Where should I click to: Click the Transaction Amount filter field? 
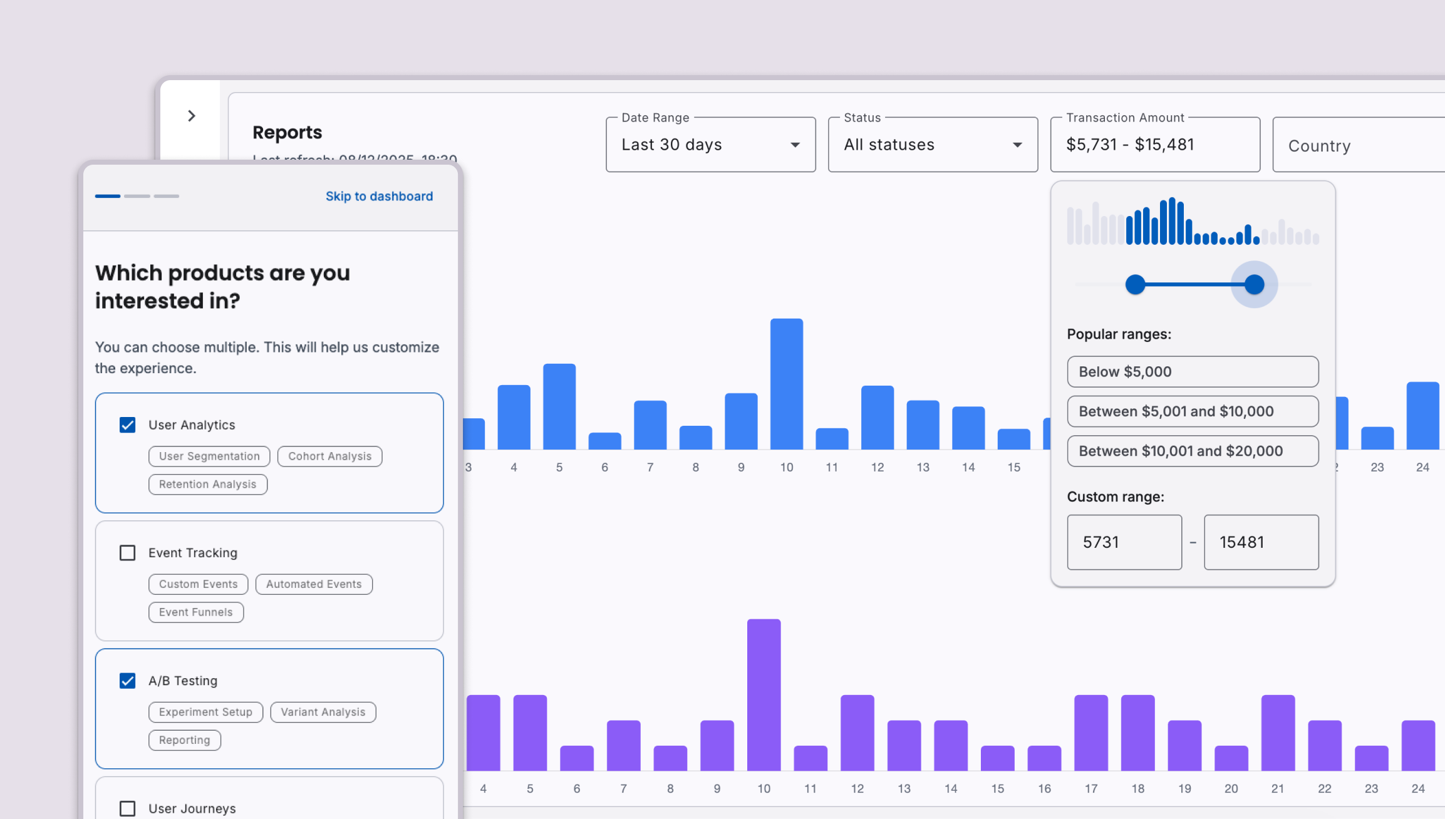click(x=1154, y=145)
